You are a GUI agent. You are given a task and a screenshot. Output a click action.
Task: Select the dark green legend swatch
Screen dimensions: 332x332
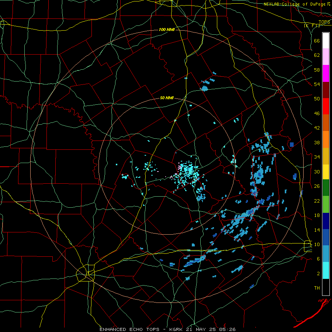point(326,188)
